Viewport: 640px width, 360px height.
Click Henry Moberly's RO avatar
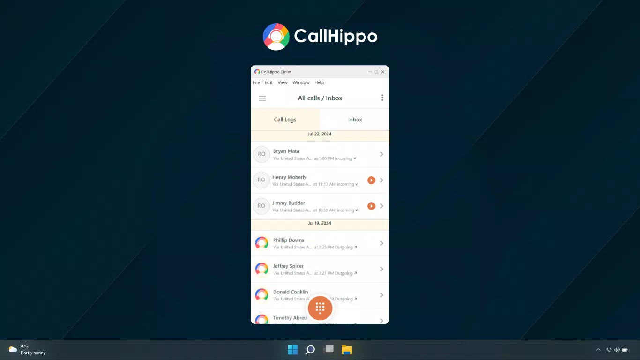point(261,180)
